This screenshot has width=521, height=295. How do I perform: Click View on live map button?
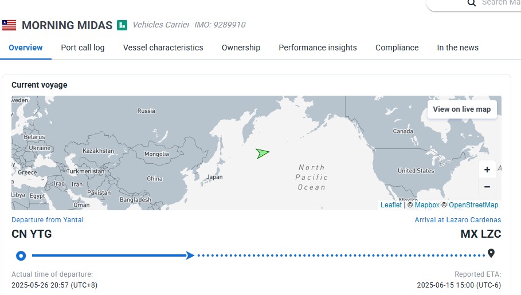coord(462,109)
